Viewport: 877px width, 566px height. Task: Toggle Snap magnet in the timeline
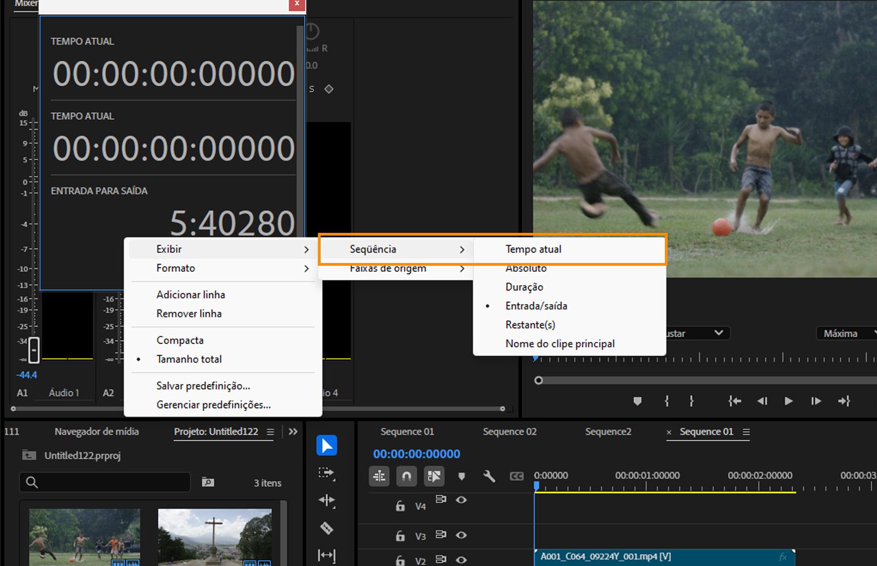pyautogui.click(x=406, y=476)
